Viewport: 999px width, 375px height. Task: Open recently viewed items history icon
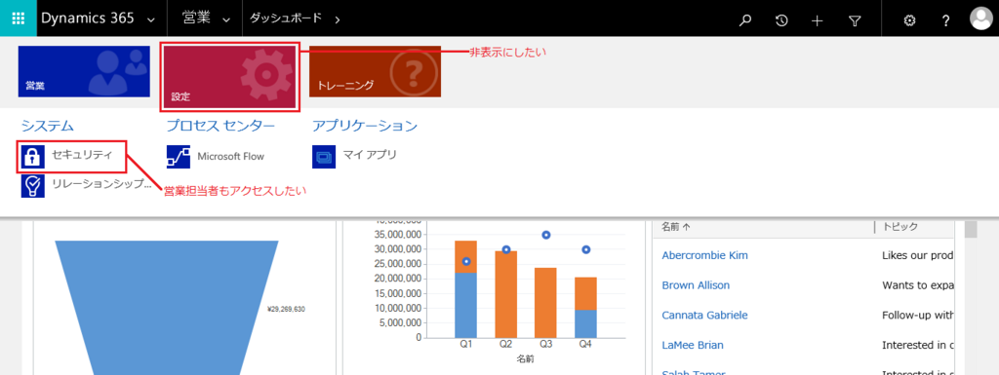(781, 20)
